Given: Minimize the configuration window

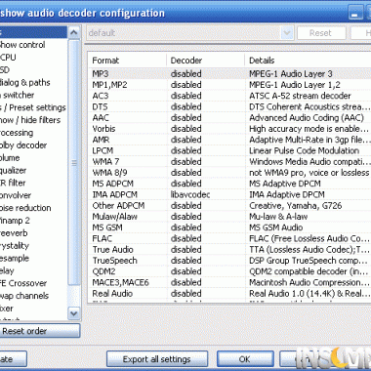Looking at the screenshot, I should click(x=355, y=13).
